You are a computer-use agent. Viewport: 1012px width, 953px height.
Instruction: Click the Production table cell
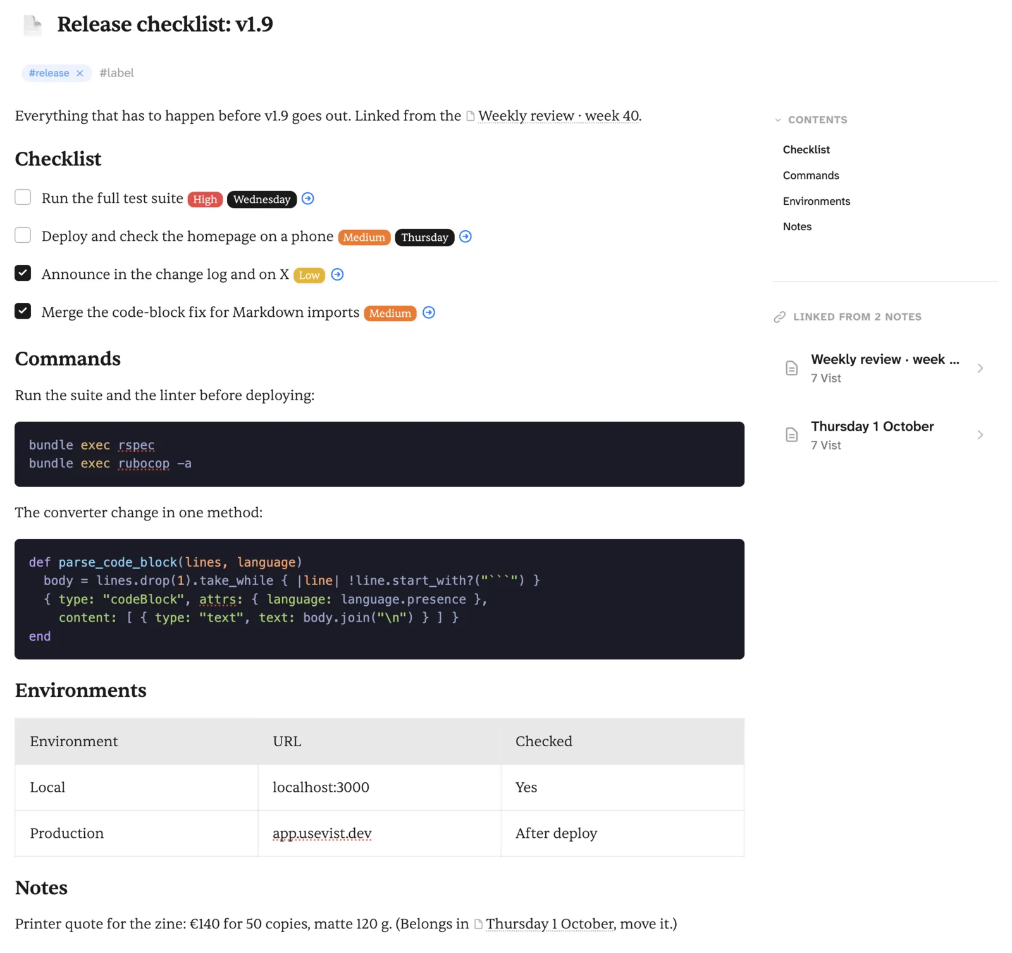137,833
